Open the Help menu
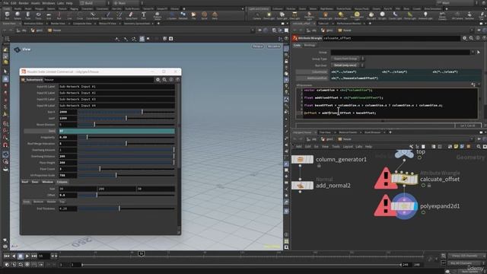Screen dimensions: 487x274 point(69,3)
